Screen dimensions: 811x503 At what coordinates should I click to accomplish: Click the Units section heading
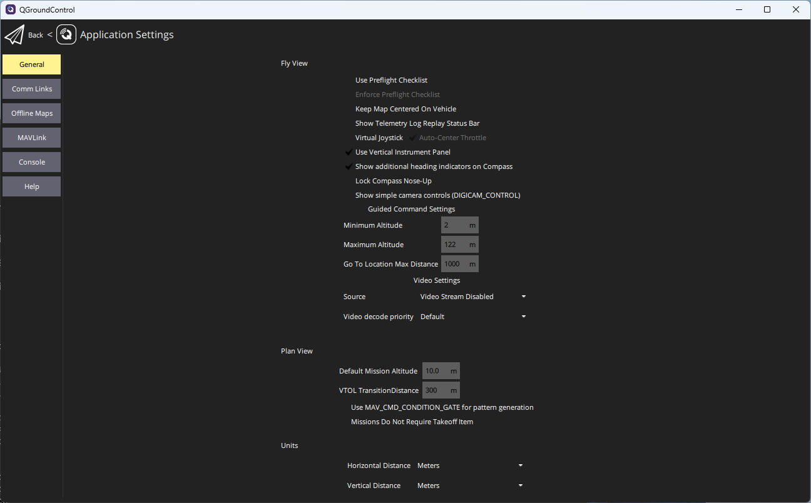coord(289,445)
